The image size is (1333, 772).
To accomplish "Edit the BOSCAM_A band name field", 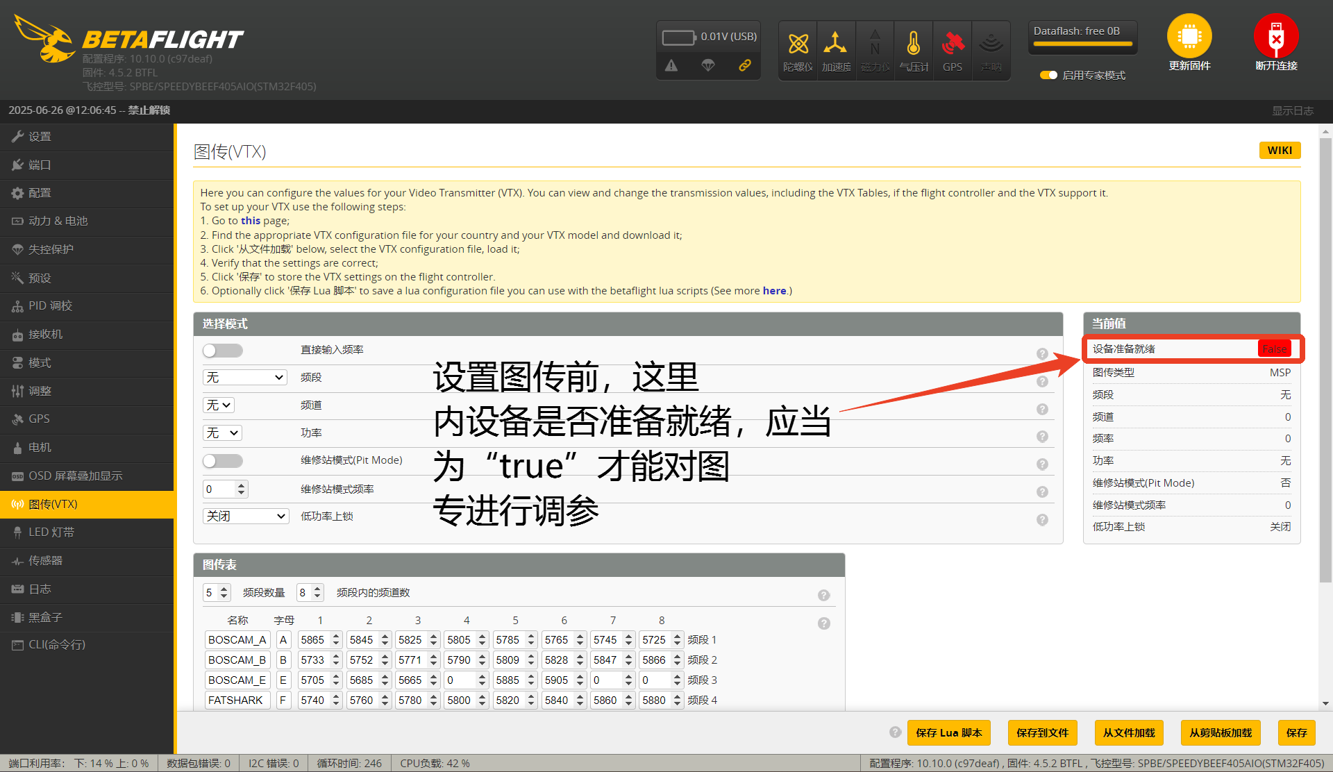I will tap(237, 640).
